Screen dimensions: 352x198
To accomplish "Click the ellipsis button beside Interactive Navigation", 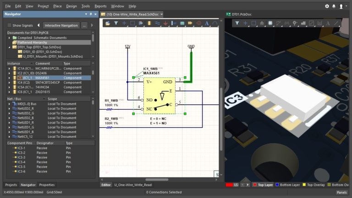I will (84, 25).
